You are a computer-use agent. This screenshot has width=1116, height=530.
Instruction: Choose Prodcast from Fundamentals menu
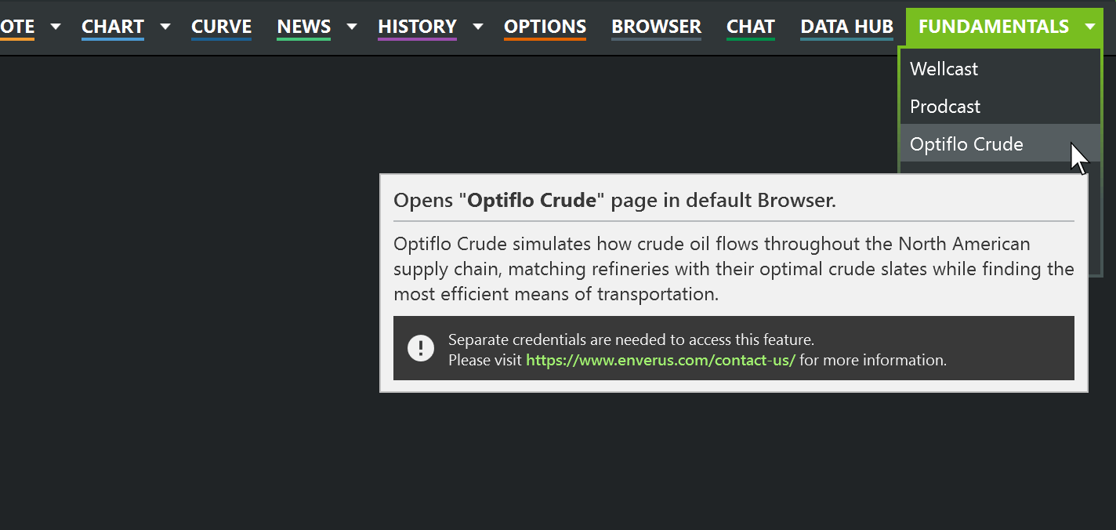coord(1000,107)
